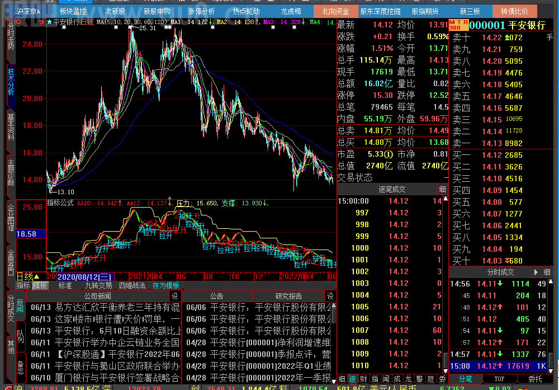Open news 平安银行举办中企云链业务全国
The image size is (559, 390).
pyautogui.click(x=105, y=342)
